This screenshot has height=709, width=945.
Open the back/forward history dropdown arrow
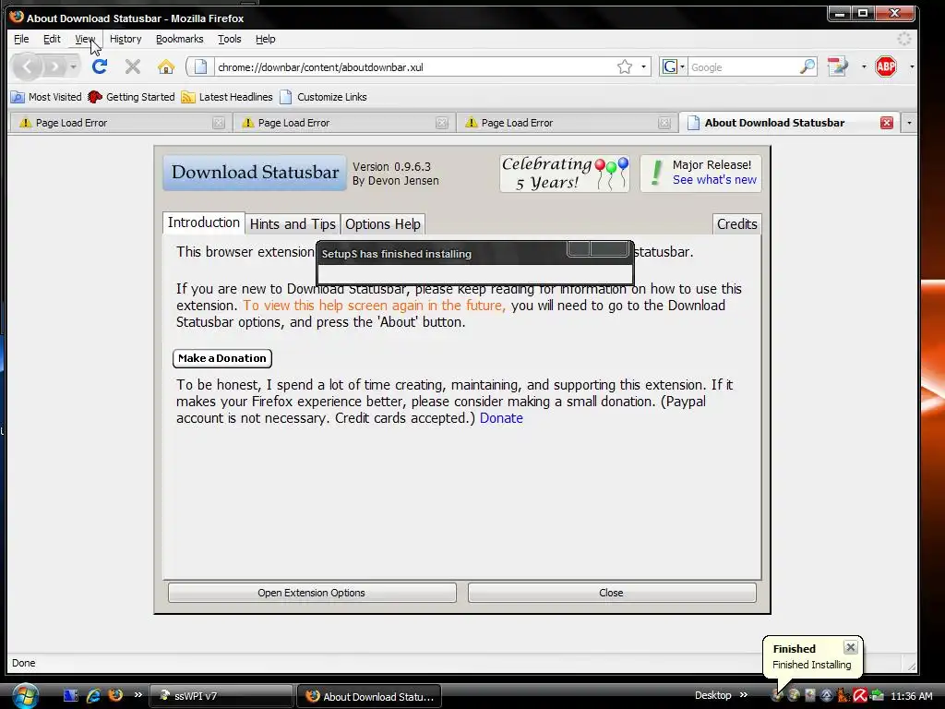pyautogui.click(x=73, y=66)
